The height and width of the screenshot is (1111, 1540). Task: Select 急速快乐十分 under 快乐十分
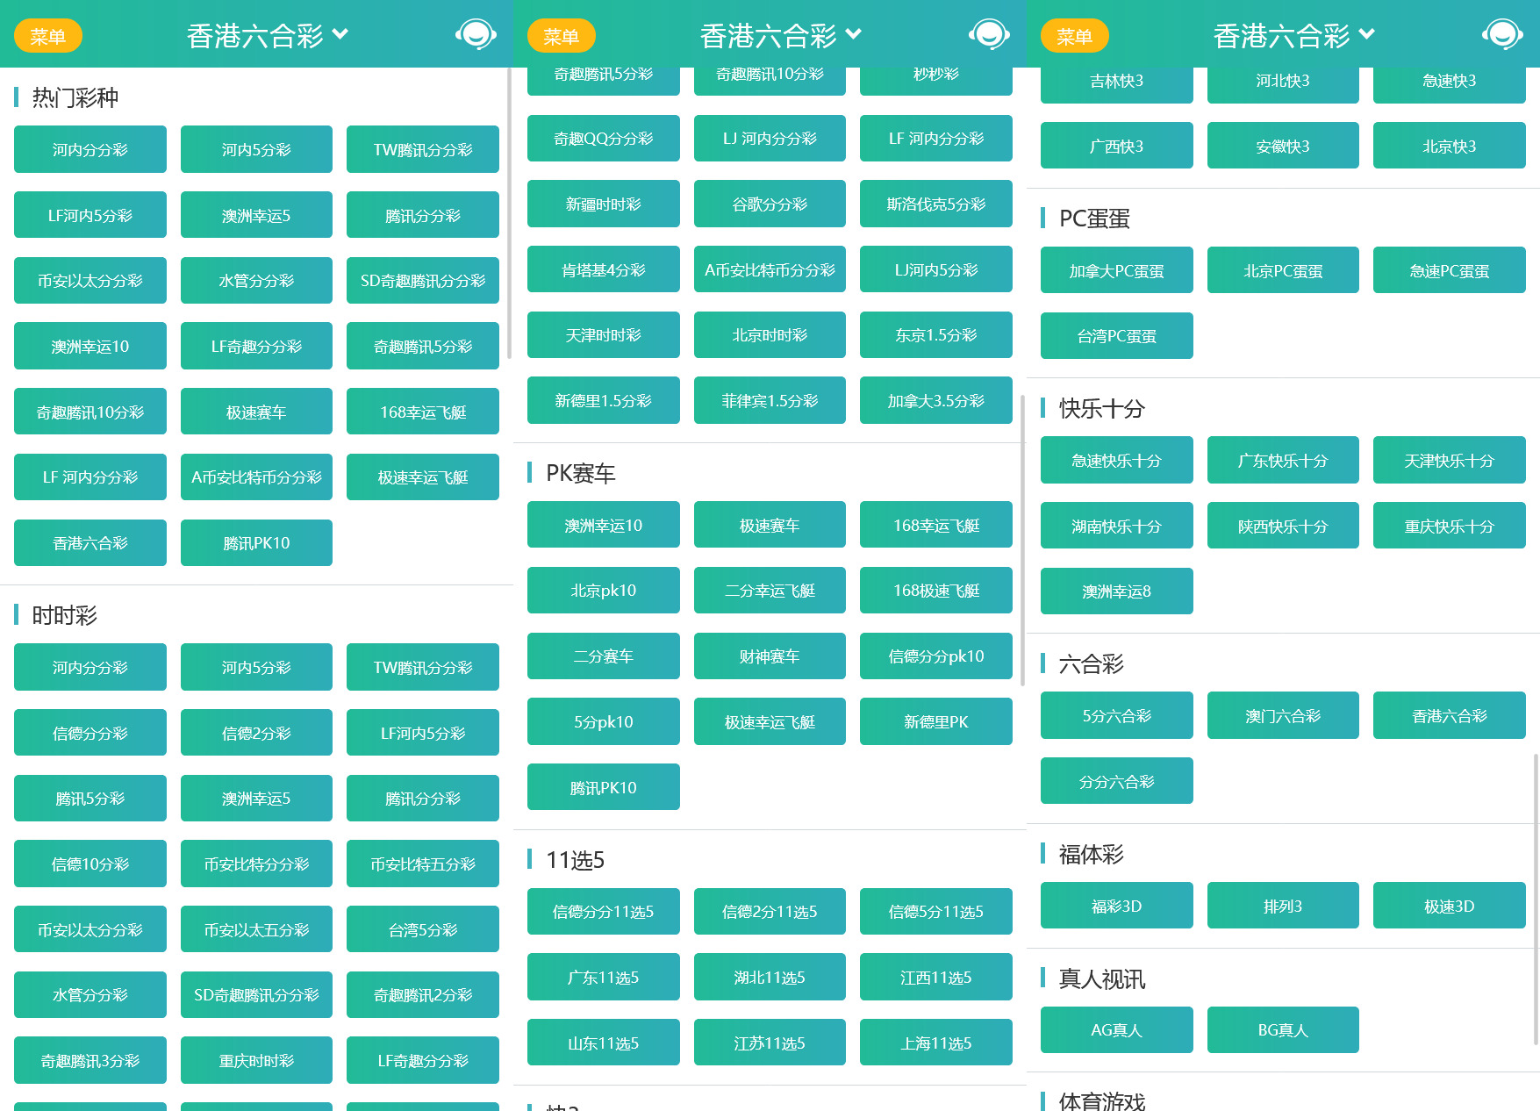[x=1116, y=460]
